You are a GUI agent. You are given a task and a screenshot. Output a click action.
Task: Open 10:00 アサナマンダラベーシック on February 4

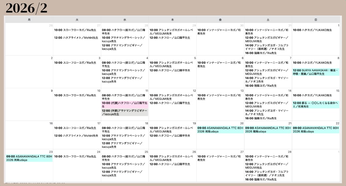124,72
